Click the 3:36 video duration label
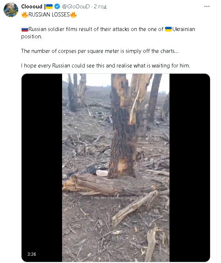This screenshot has height=263, width=221. coord(32,254)
